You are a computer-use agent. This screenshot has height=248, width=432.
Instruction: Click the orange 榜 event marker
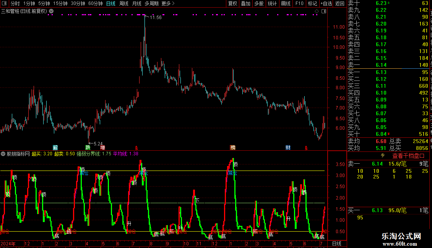coord(233,148)
